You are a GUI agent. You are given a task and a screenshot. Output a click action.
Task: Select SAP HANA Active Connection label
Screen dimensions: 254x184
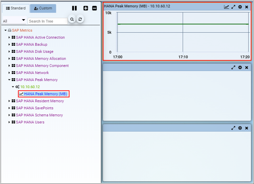40,37
